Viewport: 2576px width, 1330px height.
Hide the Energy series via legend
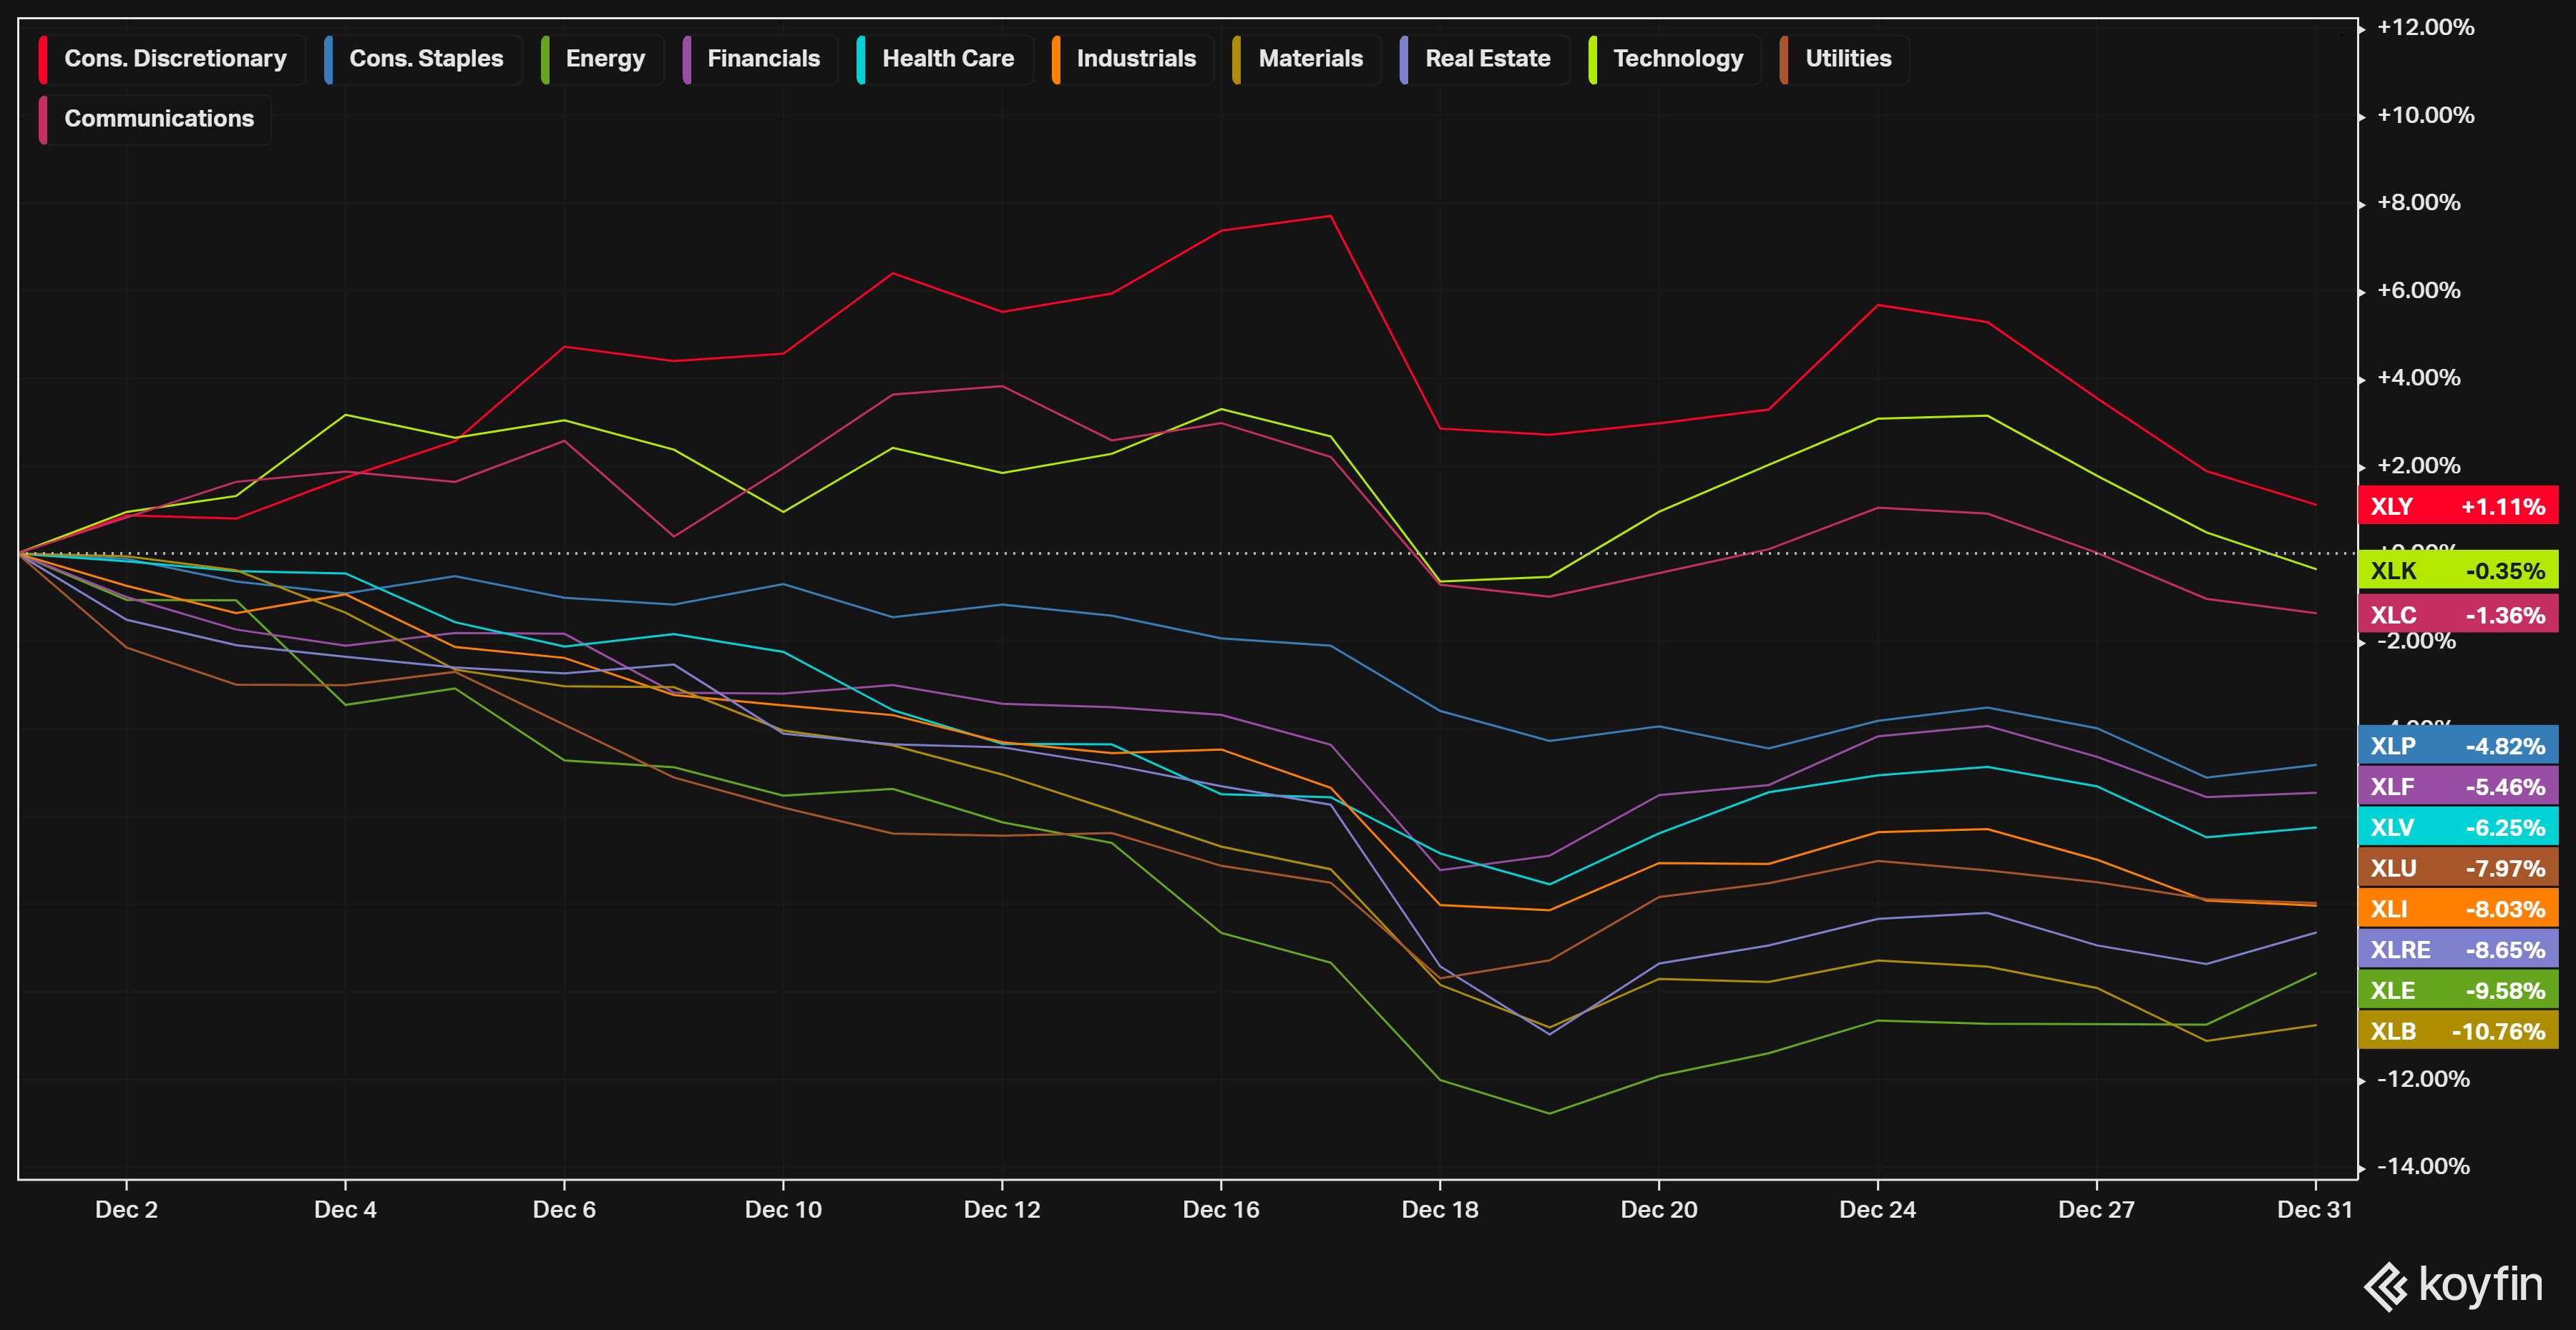[604, 59]
